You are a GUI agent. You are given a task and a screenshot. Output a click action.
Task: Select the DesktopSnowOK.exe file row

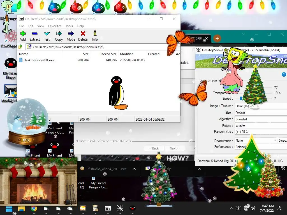(x=99, y=60)
